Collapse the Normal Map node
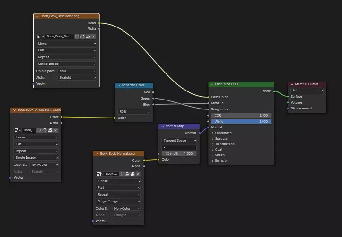342x237 pixels. click(163, 126)
